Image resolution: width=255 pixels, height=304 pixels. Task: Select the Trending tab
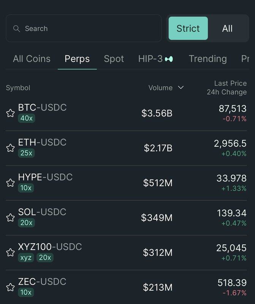click(208, 59)
